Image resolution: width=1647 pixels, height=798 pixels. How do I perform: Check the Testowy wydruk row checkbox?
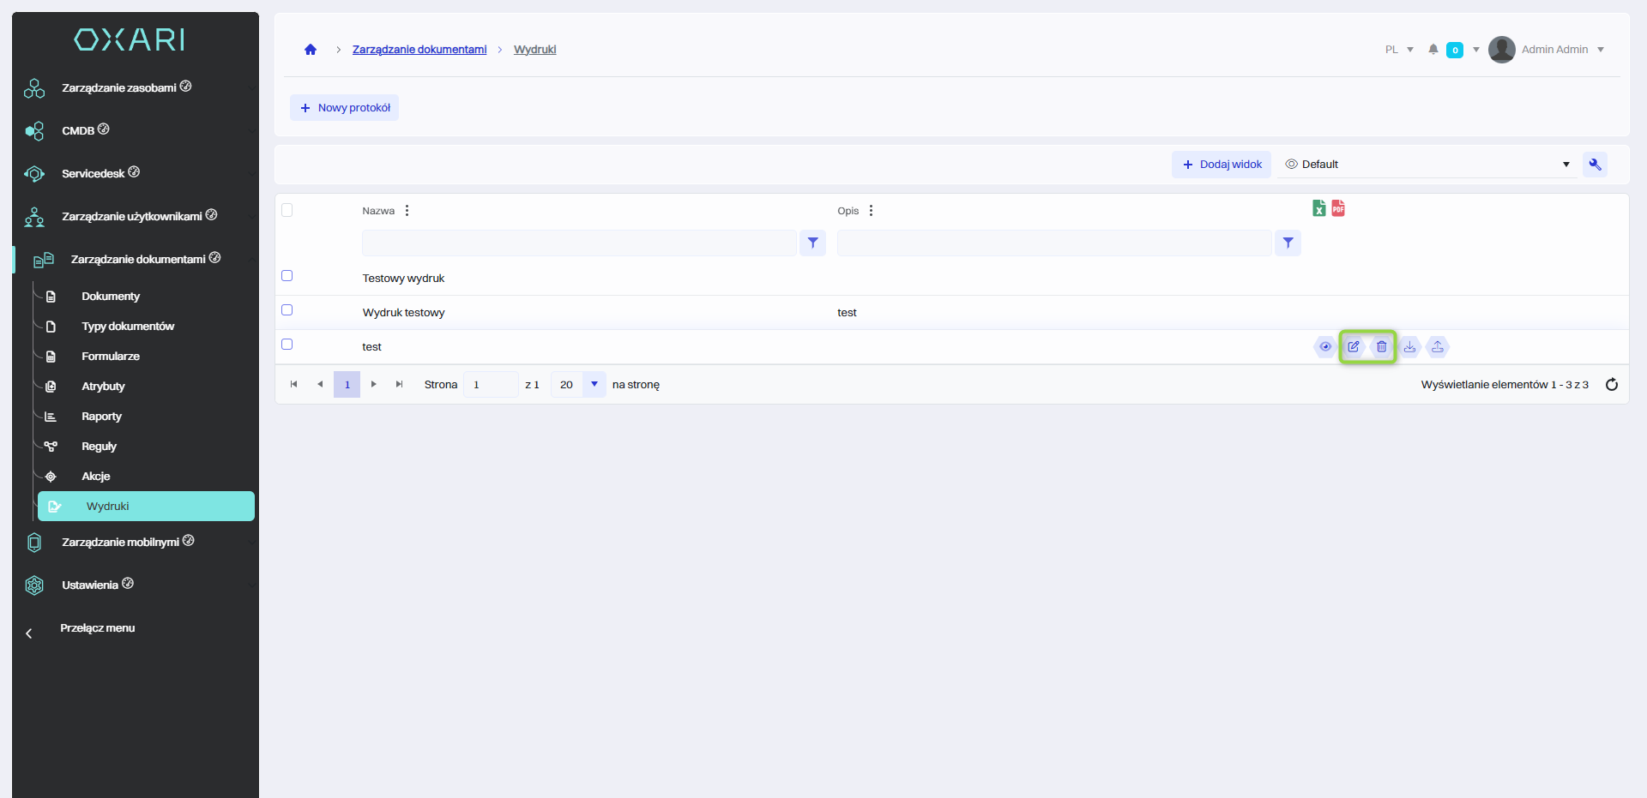[x=287, y=276]
